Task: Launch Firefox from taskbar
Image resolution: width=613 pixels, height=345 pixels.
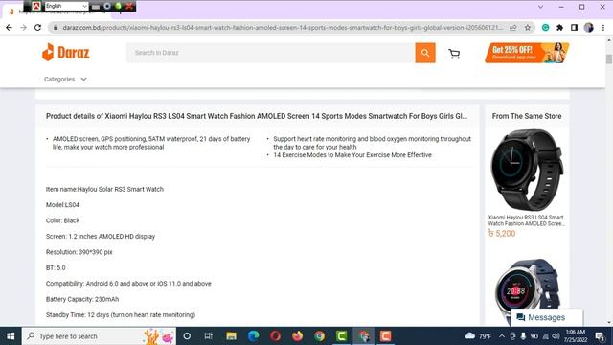Action: coord(297,336)
